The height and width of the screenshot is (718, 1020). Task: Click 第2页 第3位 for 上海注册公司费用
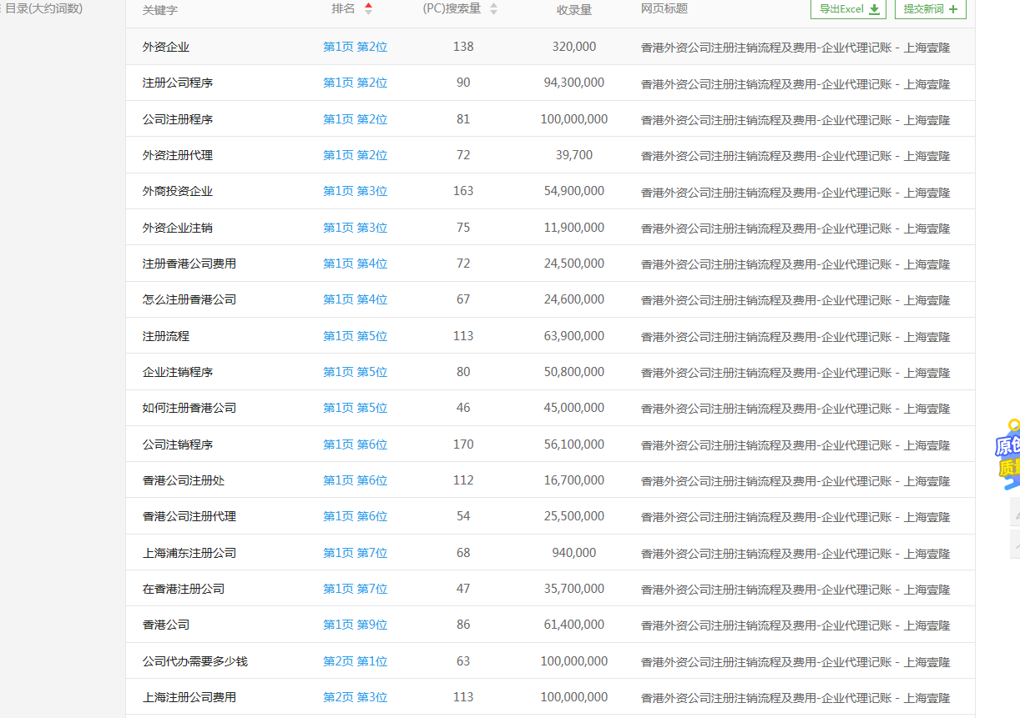(355, 696)
